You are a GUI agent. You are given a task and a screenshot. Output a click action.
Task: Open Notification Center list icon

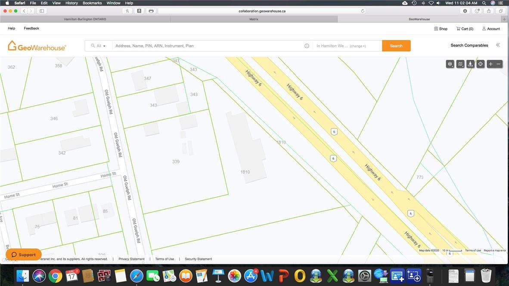[501, 3]
